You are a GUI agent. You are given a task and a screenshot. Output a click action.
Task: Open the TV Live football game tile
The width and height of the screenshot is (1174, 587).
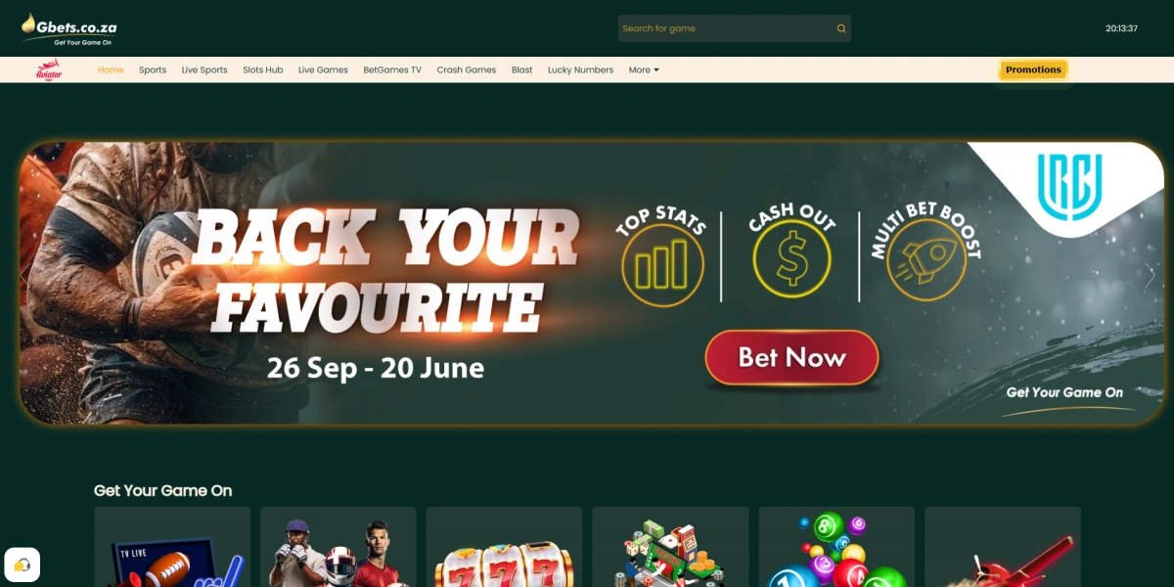(x=172, y=547)
